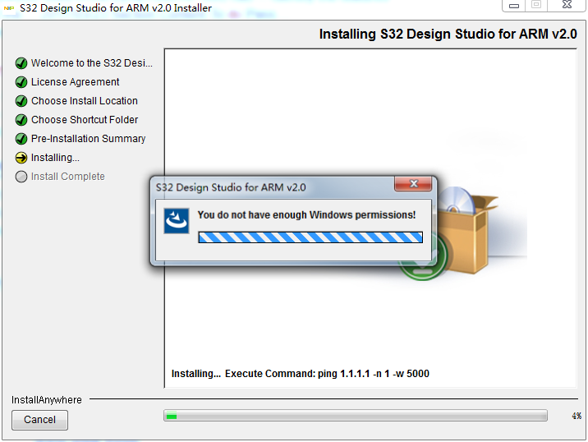The height and width of the screenshot is (442, 588).
Task: Click the green installation progress bar
Action: tap(355, 416)
